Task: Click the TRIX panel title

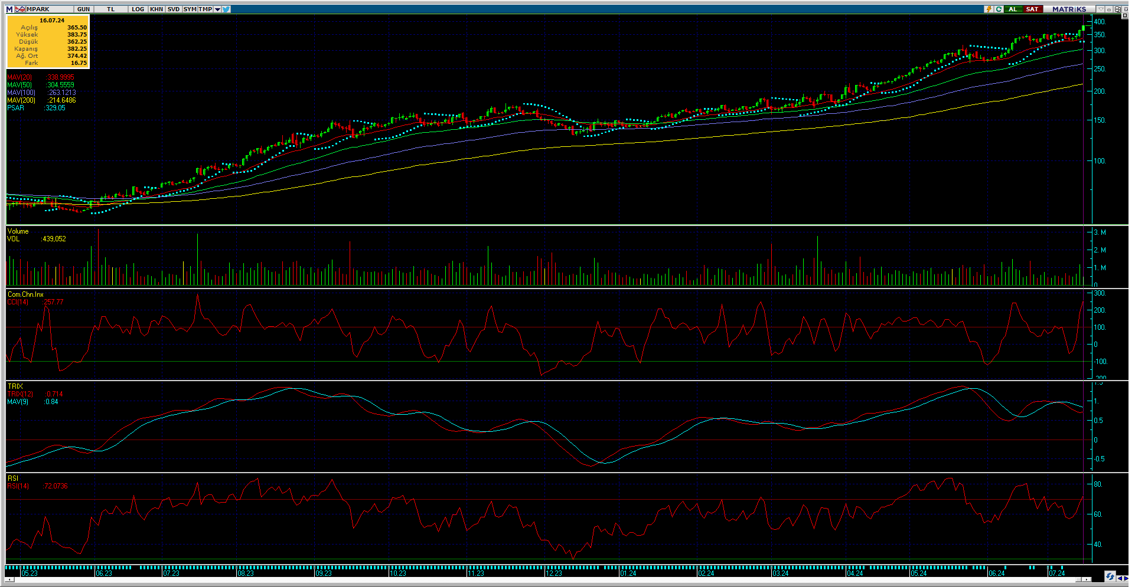Action: click(15, 386)
